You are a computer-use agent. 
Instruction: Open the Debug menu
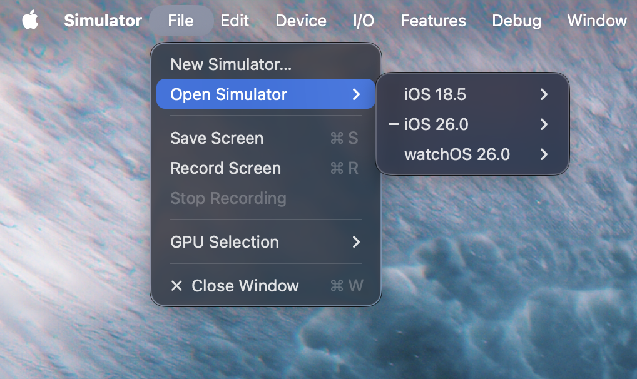[516, 21]
